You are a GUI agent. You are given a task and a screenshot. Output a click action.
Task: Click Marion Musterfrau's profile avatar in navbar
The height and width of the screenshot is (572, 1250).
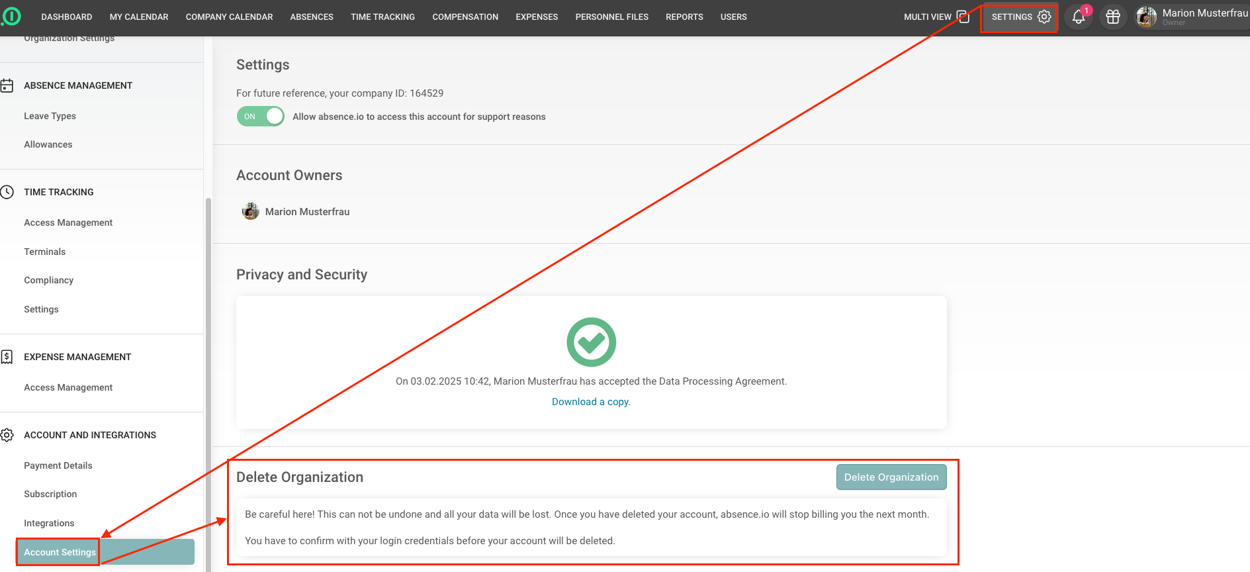[x=1146, y=17]
